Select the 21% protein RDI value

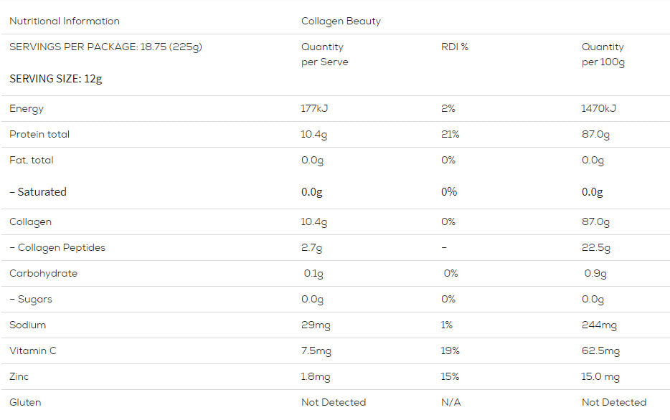tap(450, 135)
